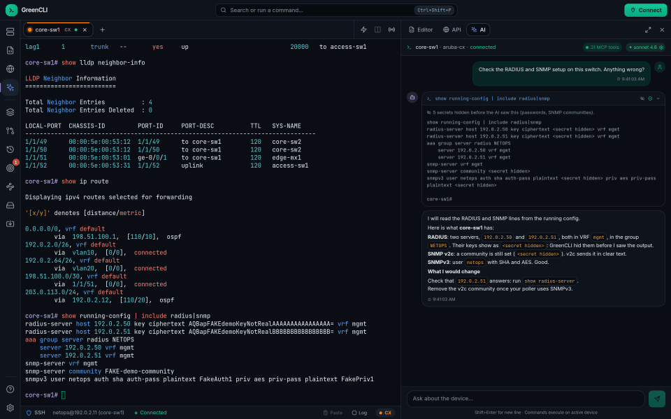Open the code file sidebar icon
The height and width of the screenshot is (419, 671).
click(10, 50)
